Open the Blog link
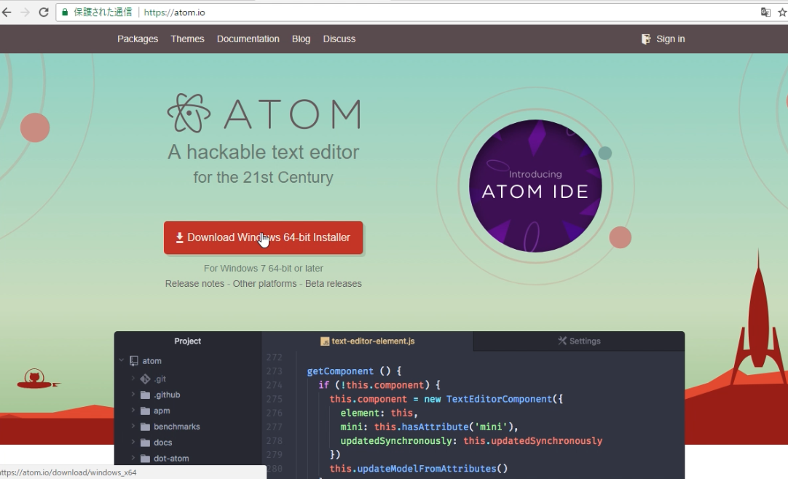788x479 pixels. coord(301,39)
